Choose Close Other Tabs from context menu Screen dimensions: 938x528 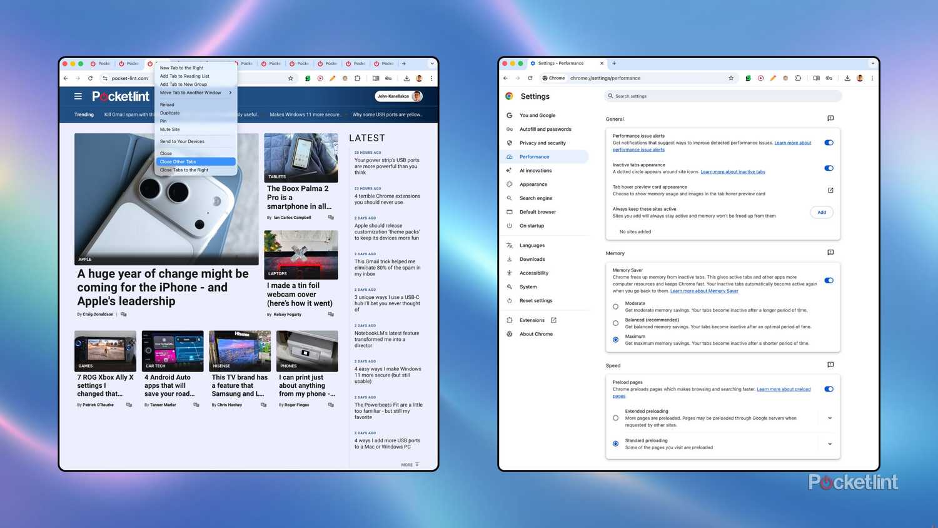pos(178,161)
